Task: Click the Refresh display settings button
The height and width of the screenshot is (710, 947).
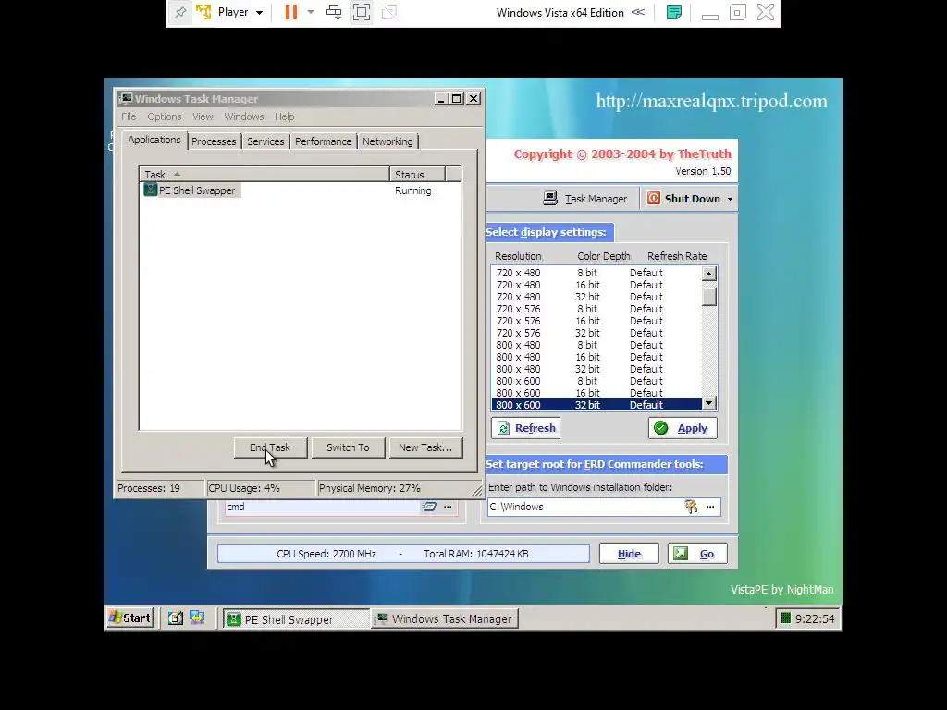Action: pos(526,428)
